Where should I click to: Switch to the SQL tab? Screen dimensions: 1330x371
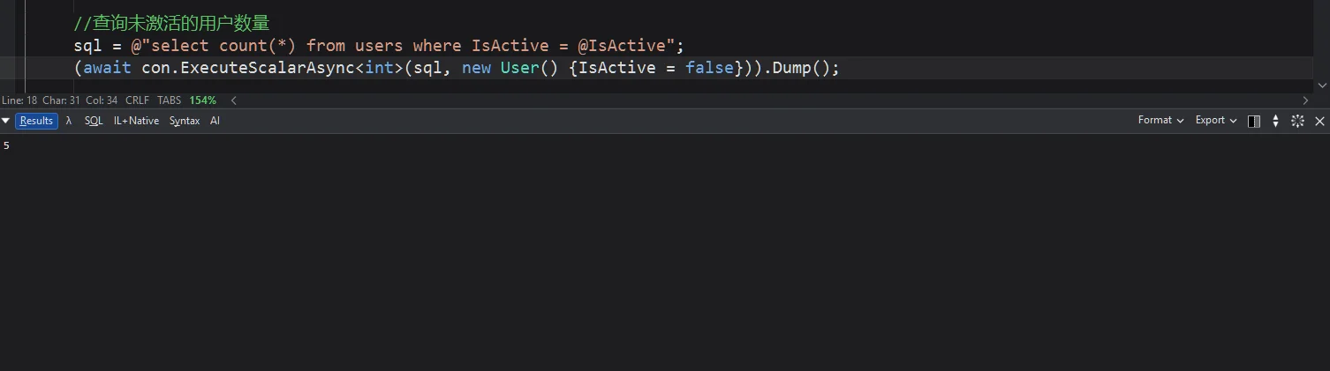[94, 121]
